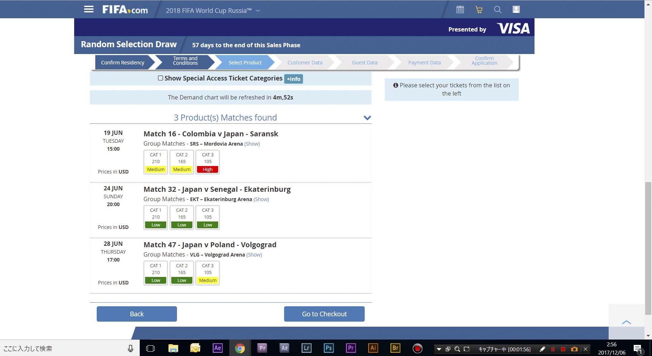This screenshot has width=652, height=356.
Task: Click the Match 47 - Japan v Poland title
Action: tap(210, 245)
